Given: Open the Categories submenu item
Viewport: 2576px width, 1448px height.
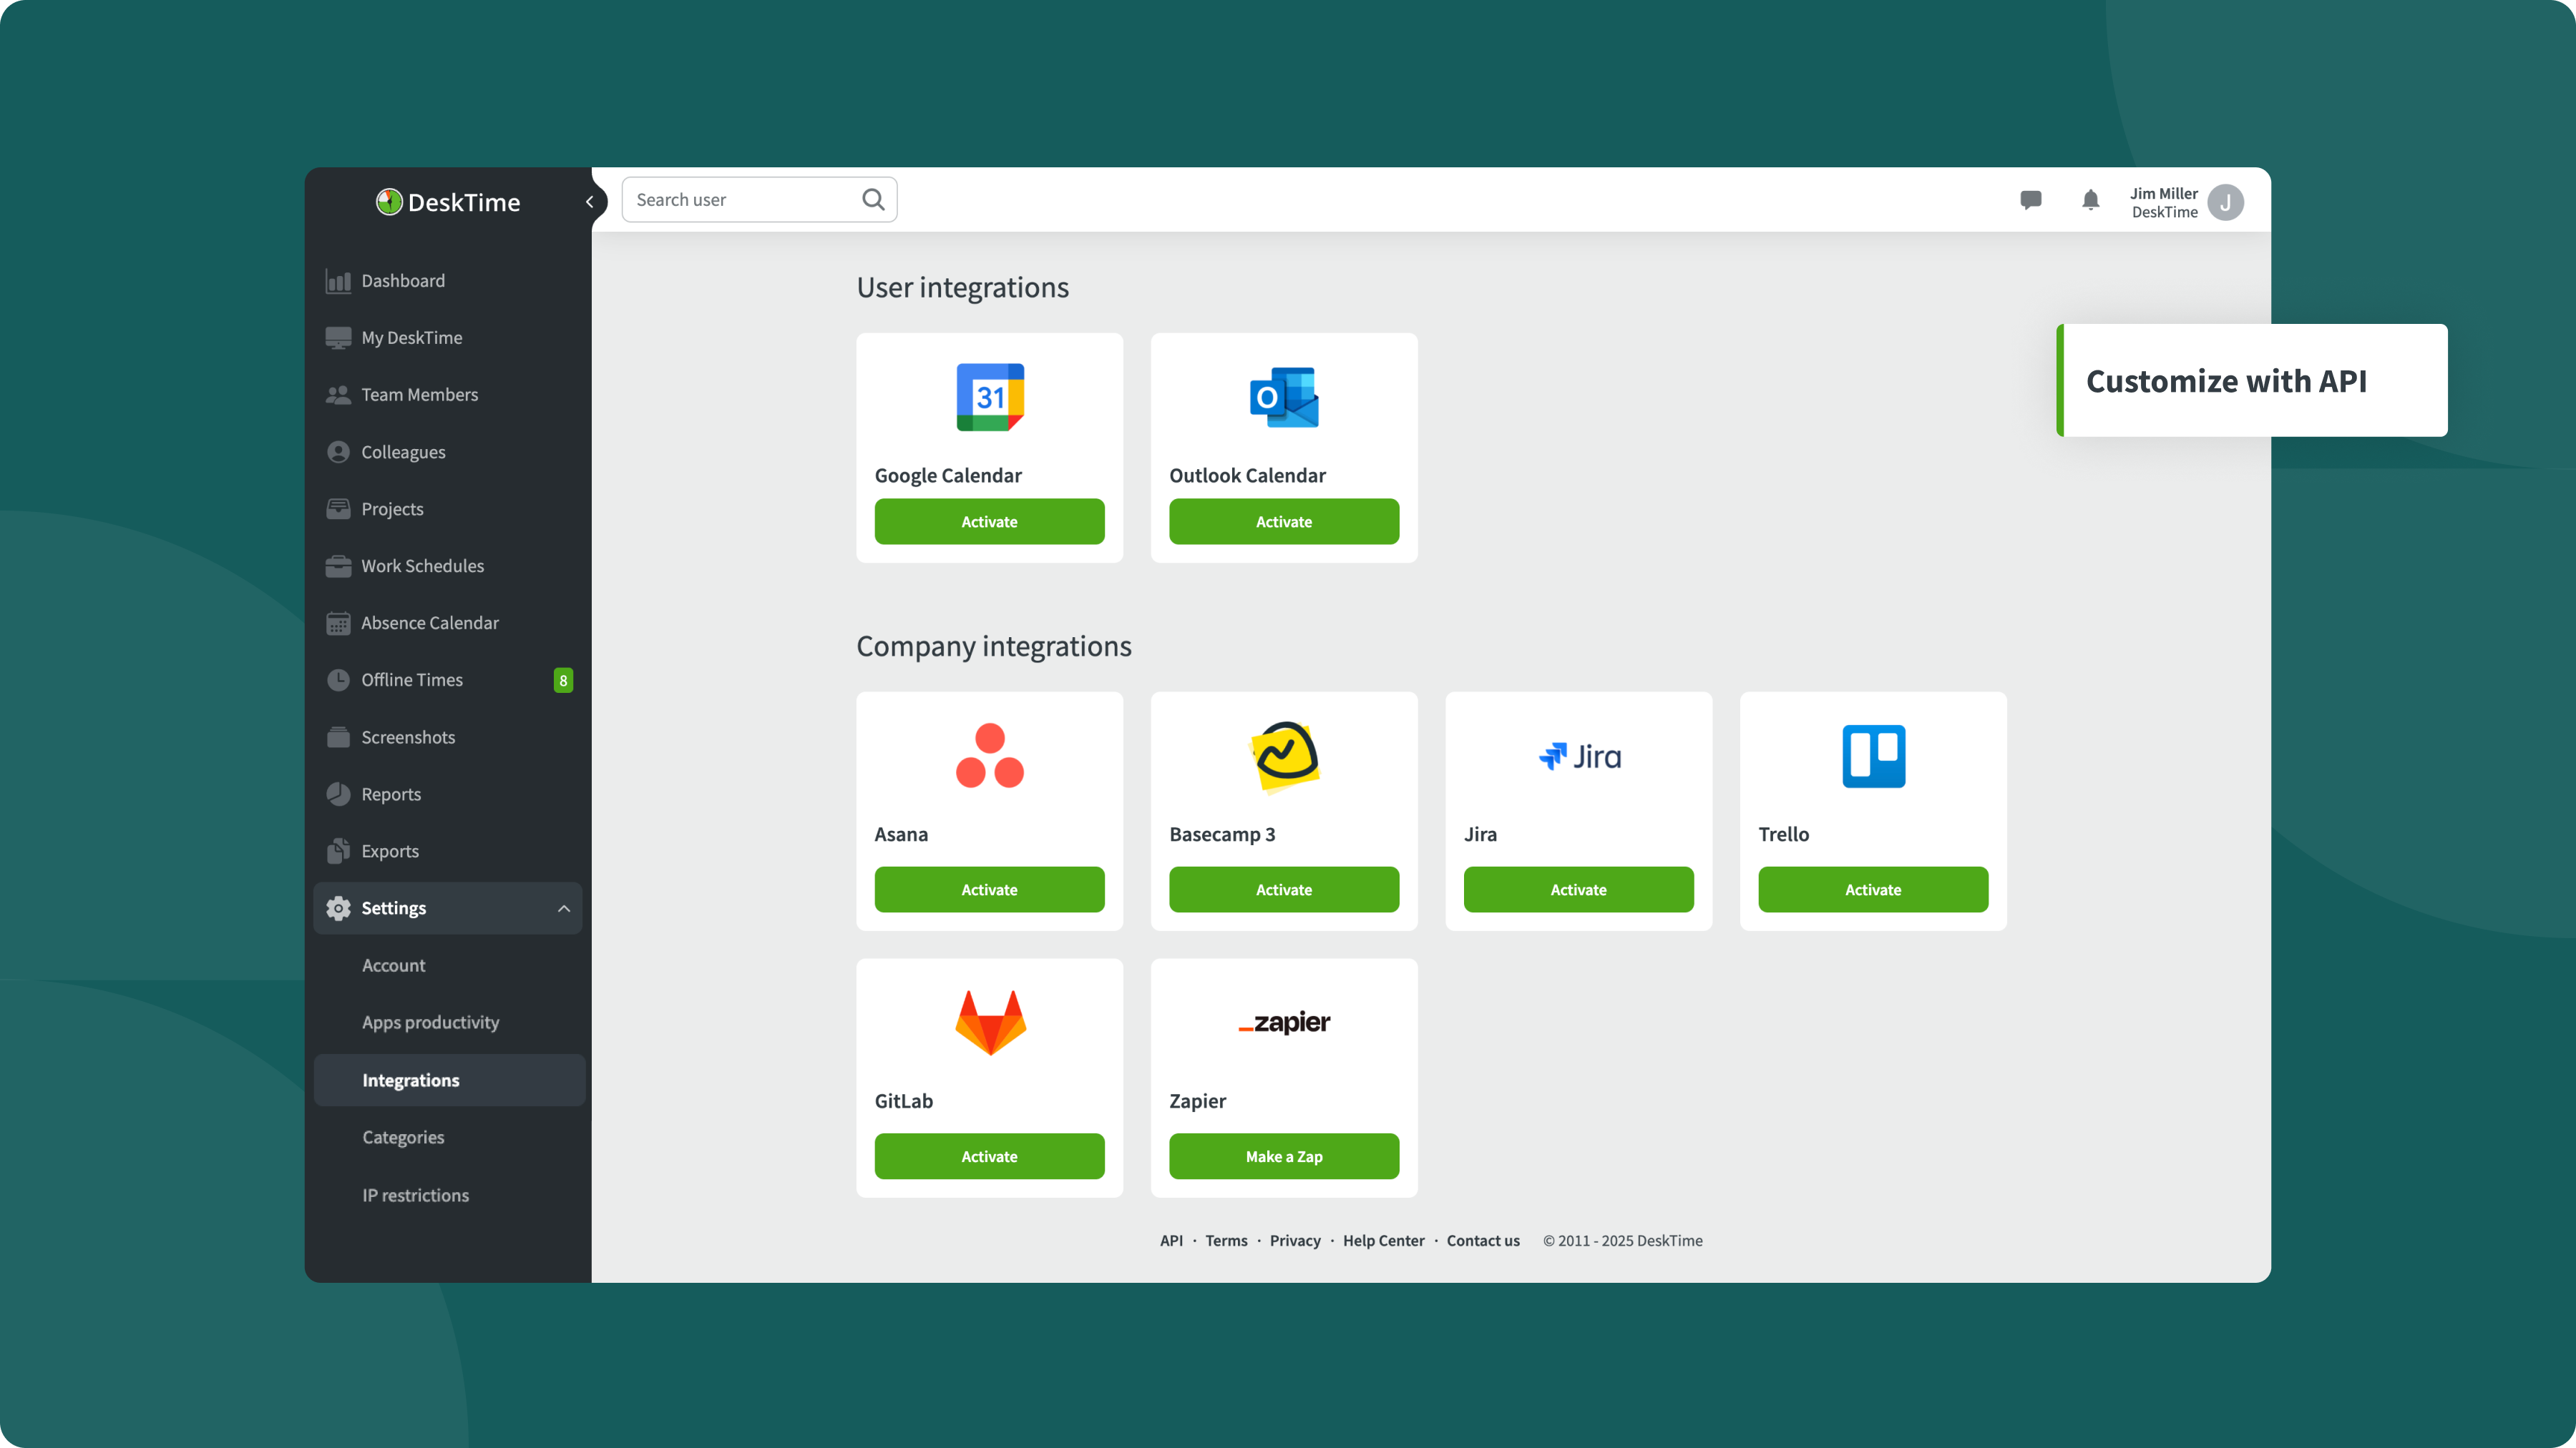Looking at the screenshot, I should click(403, 1137).
